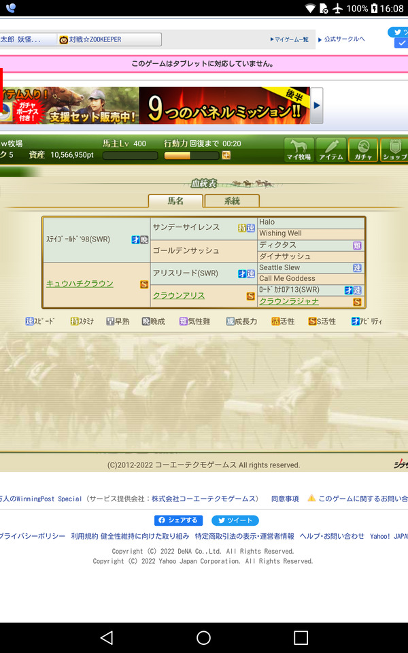
Task: Open the クラウンラジャナ horse link
Action: (x=289, y=301)
